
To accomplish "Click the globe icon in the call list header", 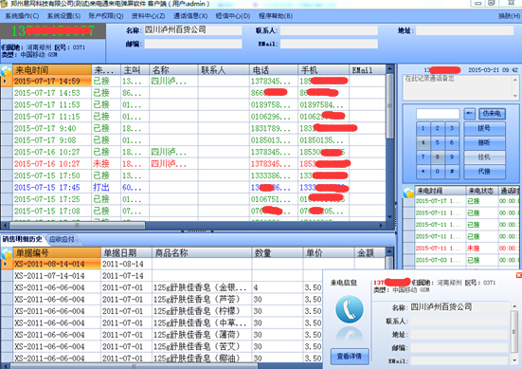I will click(x=6, y=70).
